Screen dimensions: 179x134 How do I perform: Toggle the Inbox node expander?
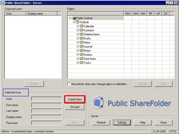pyautogui.click(x=78, y=42)
